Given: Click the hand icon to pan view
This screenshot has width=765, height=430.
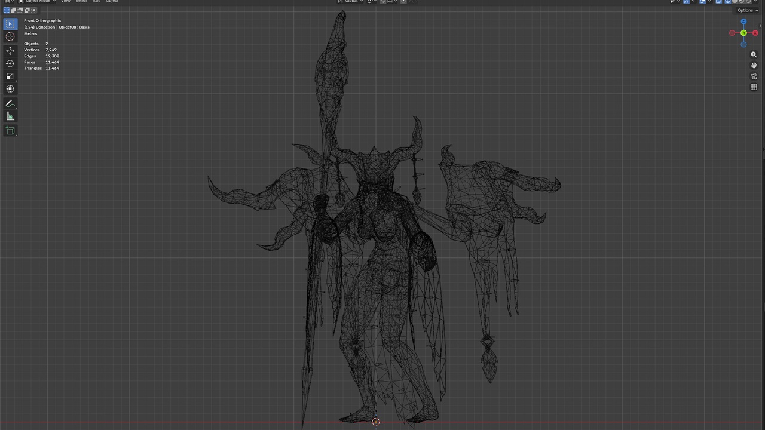Looking at the screenshot, I should 754,65.
